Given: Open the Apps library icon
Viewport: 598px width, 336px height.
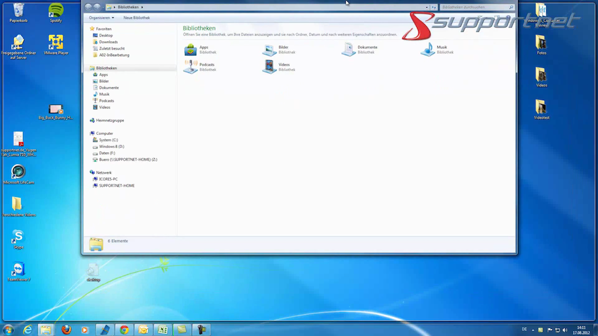Looking at the screenshot, I should click(191, 50).
